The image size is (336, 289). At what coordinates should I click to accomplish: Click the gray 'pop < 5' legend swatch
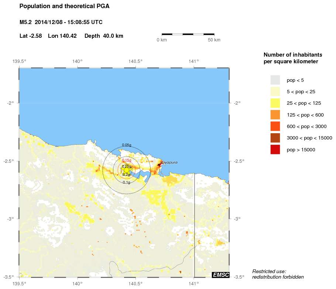coord(275,80)
